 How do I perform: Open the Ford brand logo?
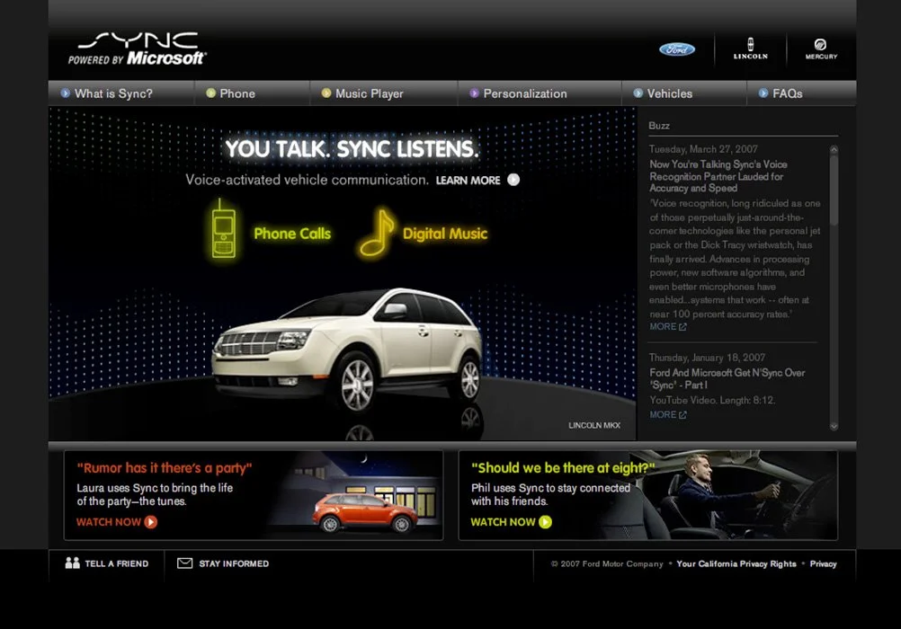(677, 49)
